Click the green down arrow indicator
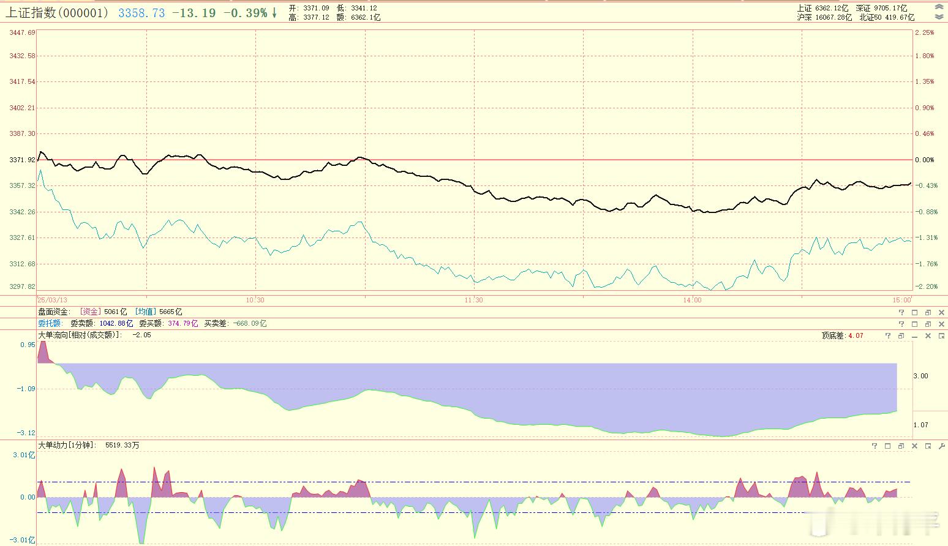This screenshot has width=948, height=546. [x=274, y=13]
